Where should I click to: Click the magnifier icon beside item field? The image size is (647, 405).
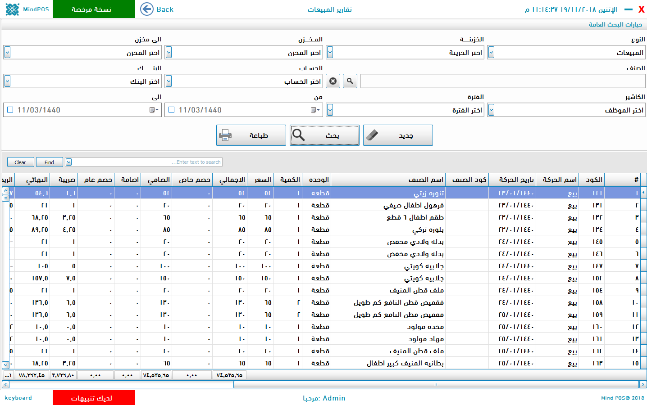pos(350,81)
